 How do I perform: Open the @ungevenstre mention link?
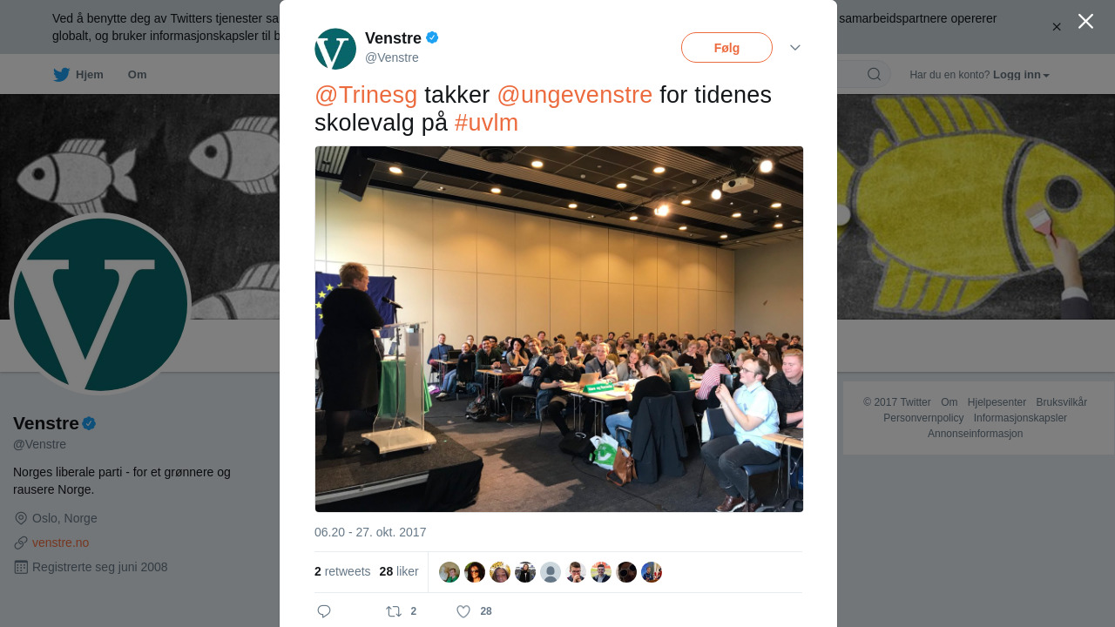click(x=574, y=95)
